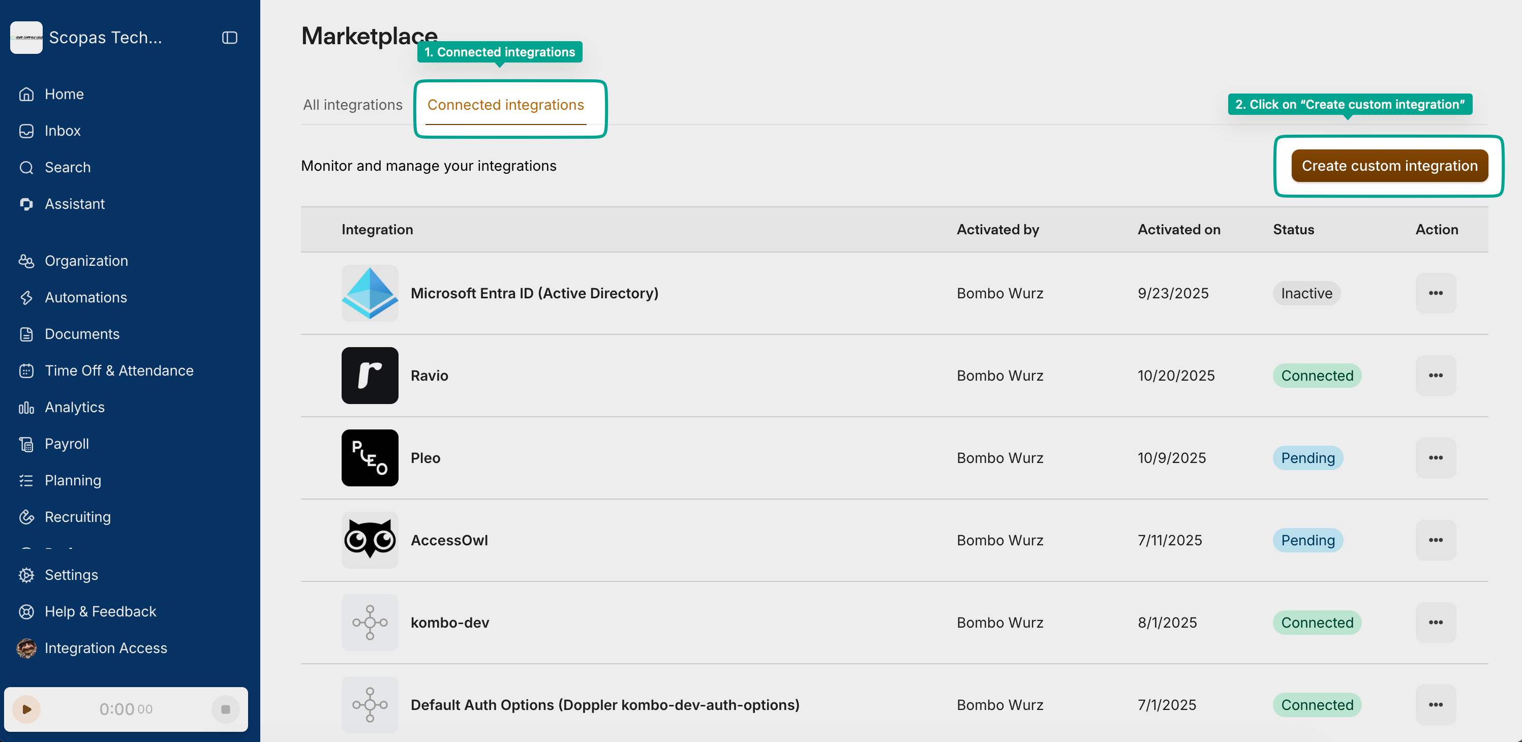The width and height of the screenshot is (1522, 742).
Task: Open action menu for Ravio row
Action: click(x=1435, y=376)
